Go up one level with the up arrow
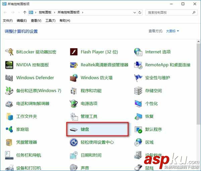201x171 pixels. [x=25, y=12]
